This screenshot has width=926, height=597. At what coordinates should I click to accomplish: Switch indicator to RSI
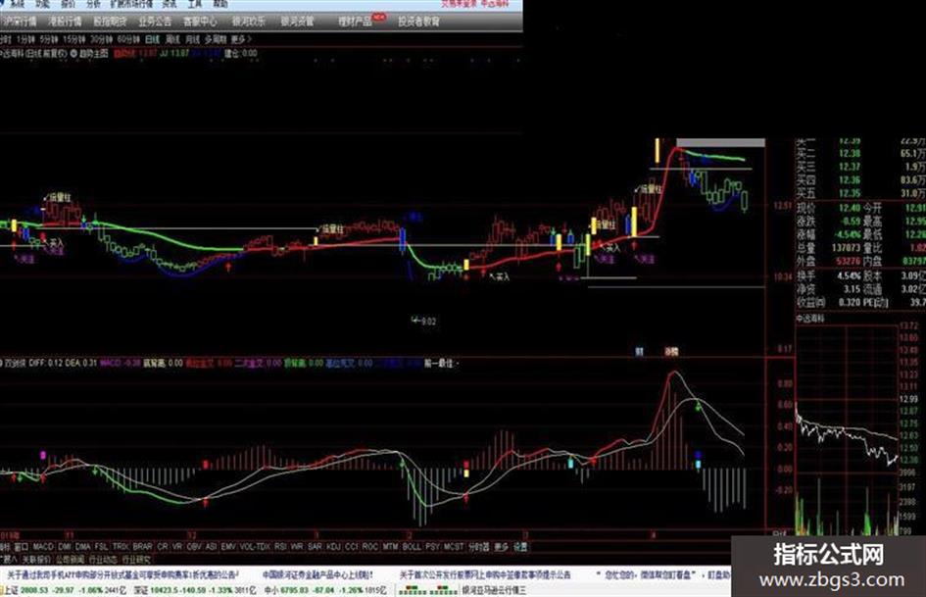pos(281,547)
